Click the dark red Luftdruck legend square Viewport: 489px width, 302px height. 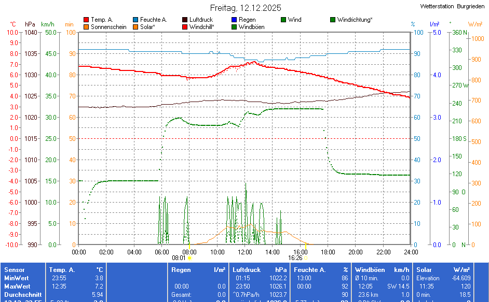coord(185,20)
